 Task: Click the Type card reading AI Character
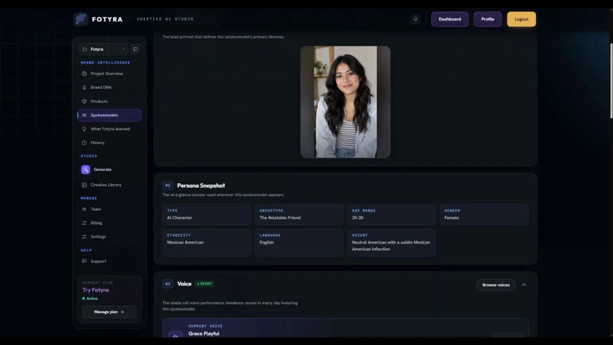click(207, 214)
